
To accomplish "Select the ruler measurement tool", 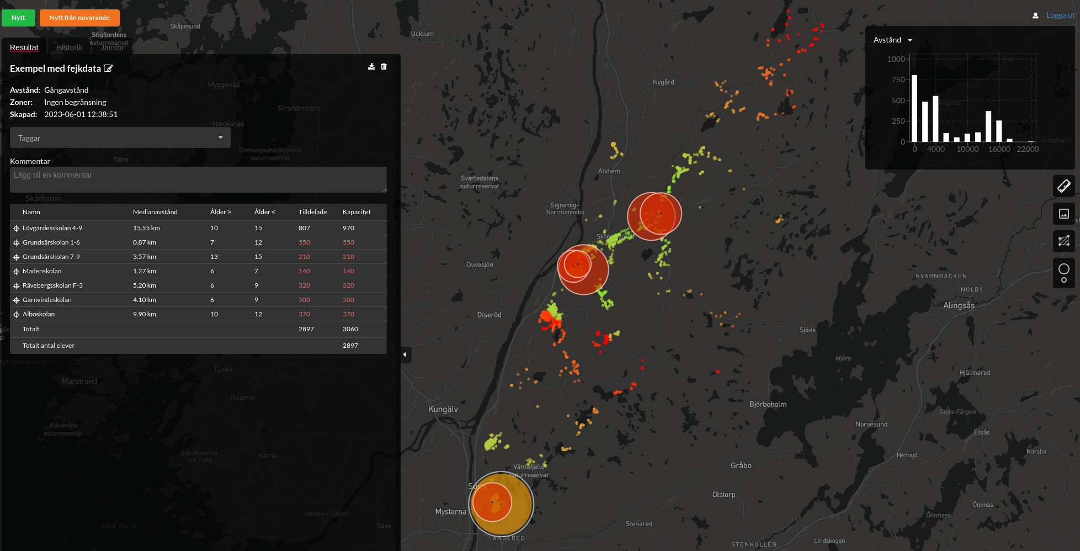I will (1063, 186).
